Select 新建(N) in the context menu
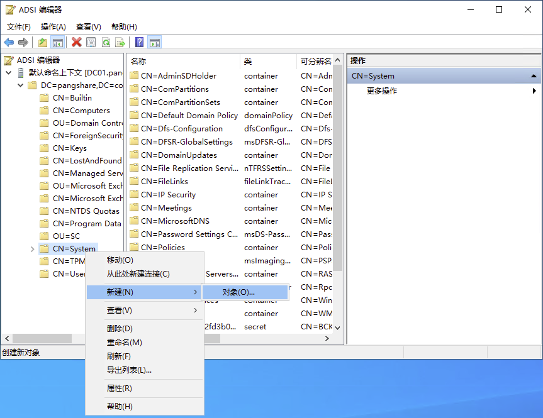543x418 pixels. coord(145,292)
